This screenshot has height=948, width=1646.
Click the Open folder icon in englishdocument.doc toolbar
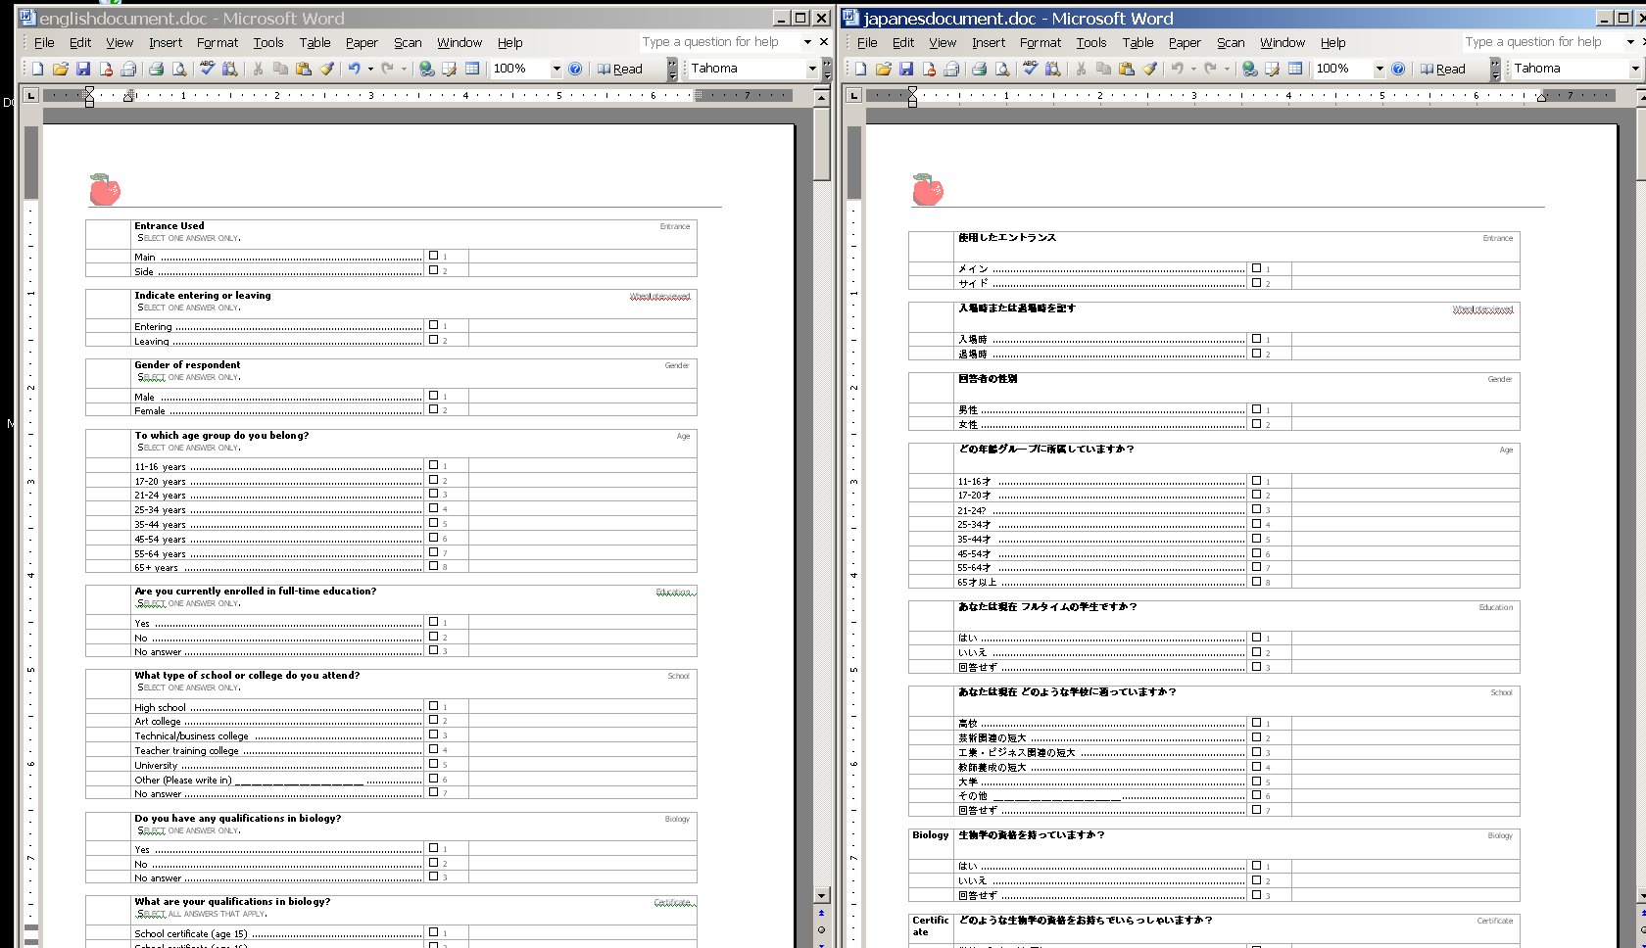pos(61,69)
